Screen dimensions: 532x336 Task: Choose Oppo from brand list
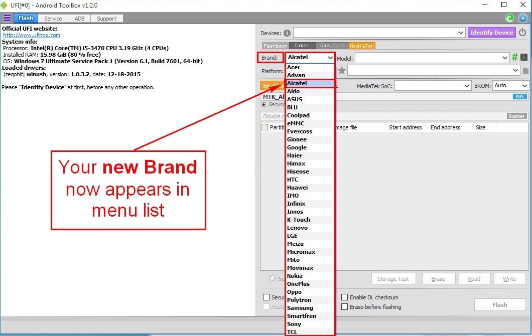[x=310, y=292]
